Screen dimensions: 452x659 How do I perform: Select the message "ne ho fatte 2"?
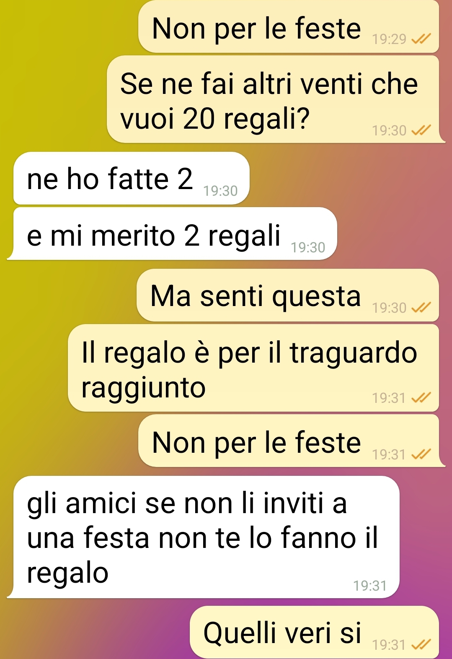pos(132,178)
